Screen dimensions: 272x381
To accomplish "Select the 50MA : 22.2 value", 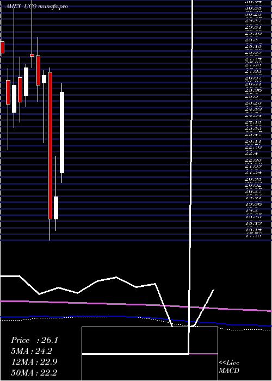I will pyautogui.click(x=34, y=372).
